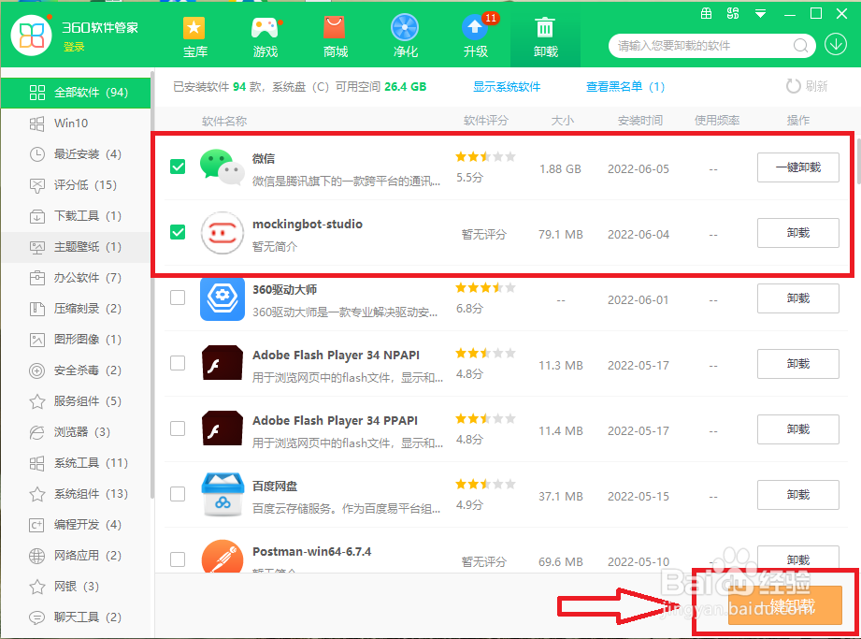This screenshot has width=861, height=639.
Task: Click 一键卸载 button for 微信
Action: pos(797,167)
